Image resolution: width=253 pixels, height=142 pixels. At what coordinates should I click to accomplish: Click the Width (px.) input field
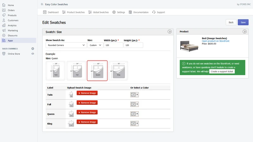(113, 45)
